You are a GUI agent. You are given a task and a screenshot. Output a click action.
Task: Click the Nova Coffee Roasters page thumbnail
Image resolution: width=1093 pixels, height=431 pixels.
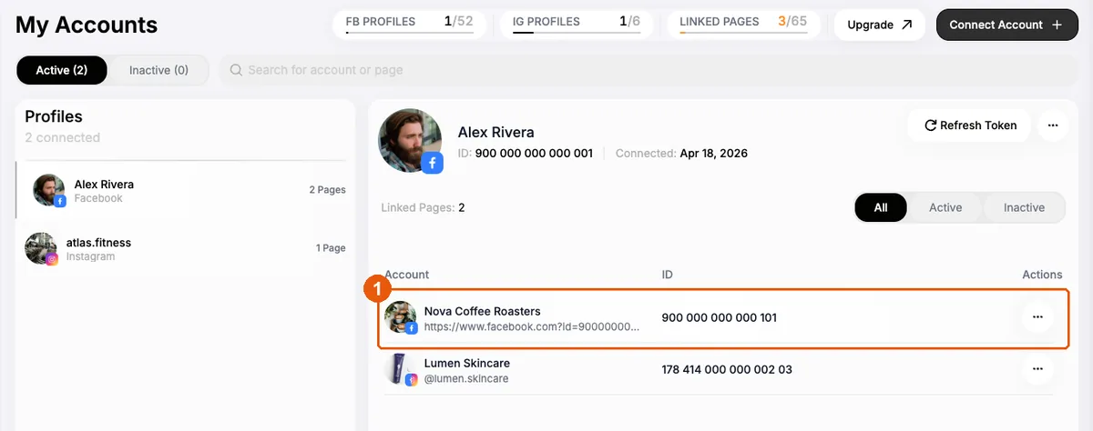(401, 317)
